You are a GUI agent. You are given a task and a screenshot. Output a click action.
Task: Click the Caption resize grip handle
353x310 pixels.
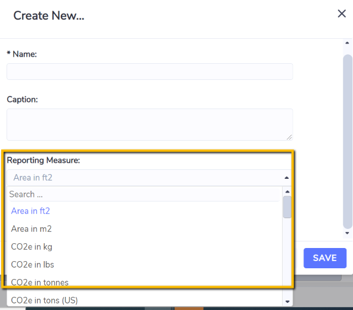pos(289,137)
